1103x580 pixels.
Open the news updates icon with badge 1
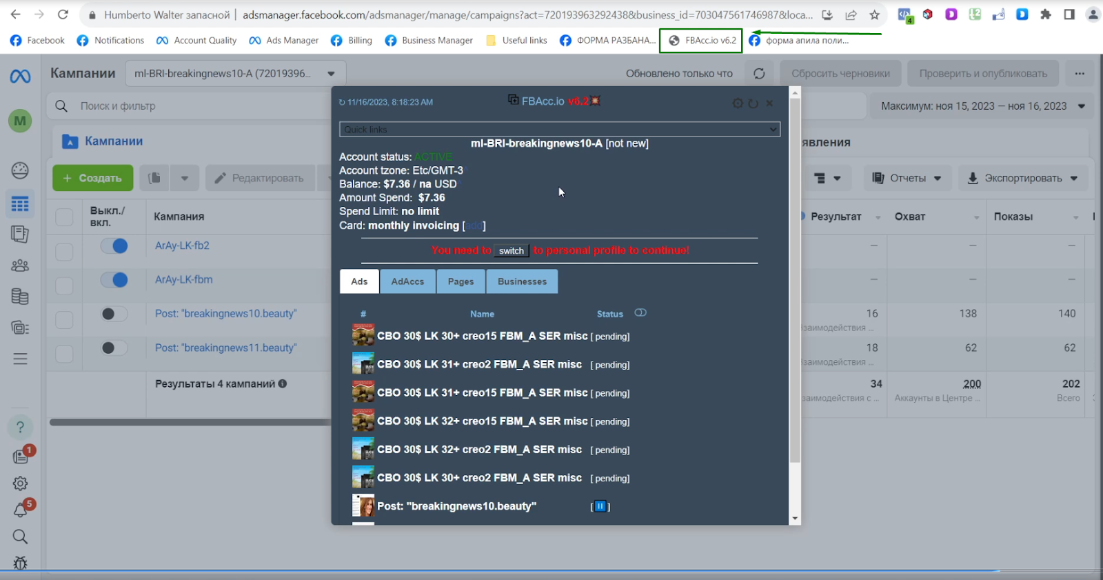coord(21,457)
